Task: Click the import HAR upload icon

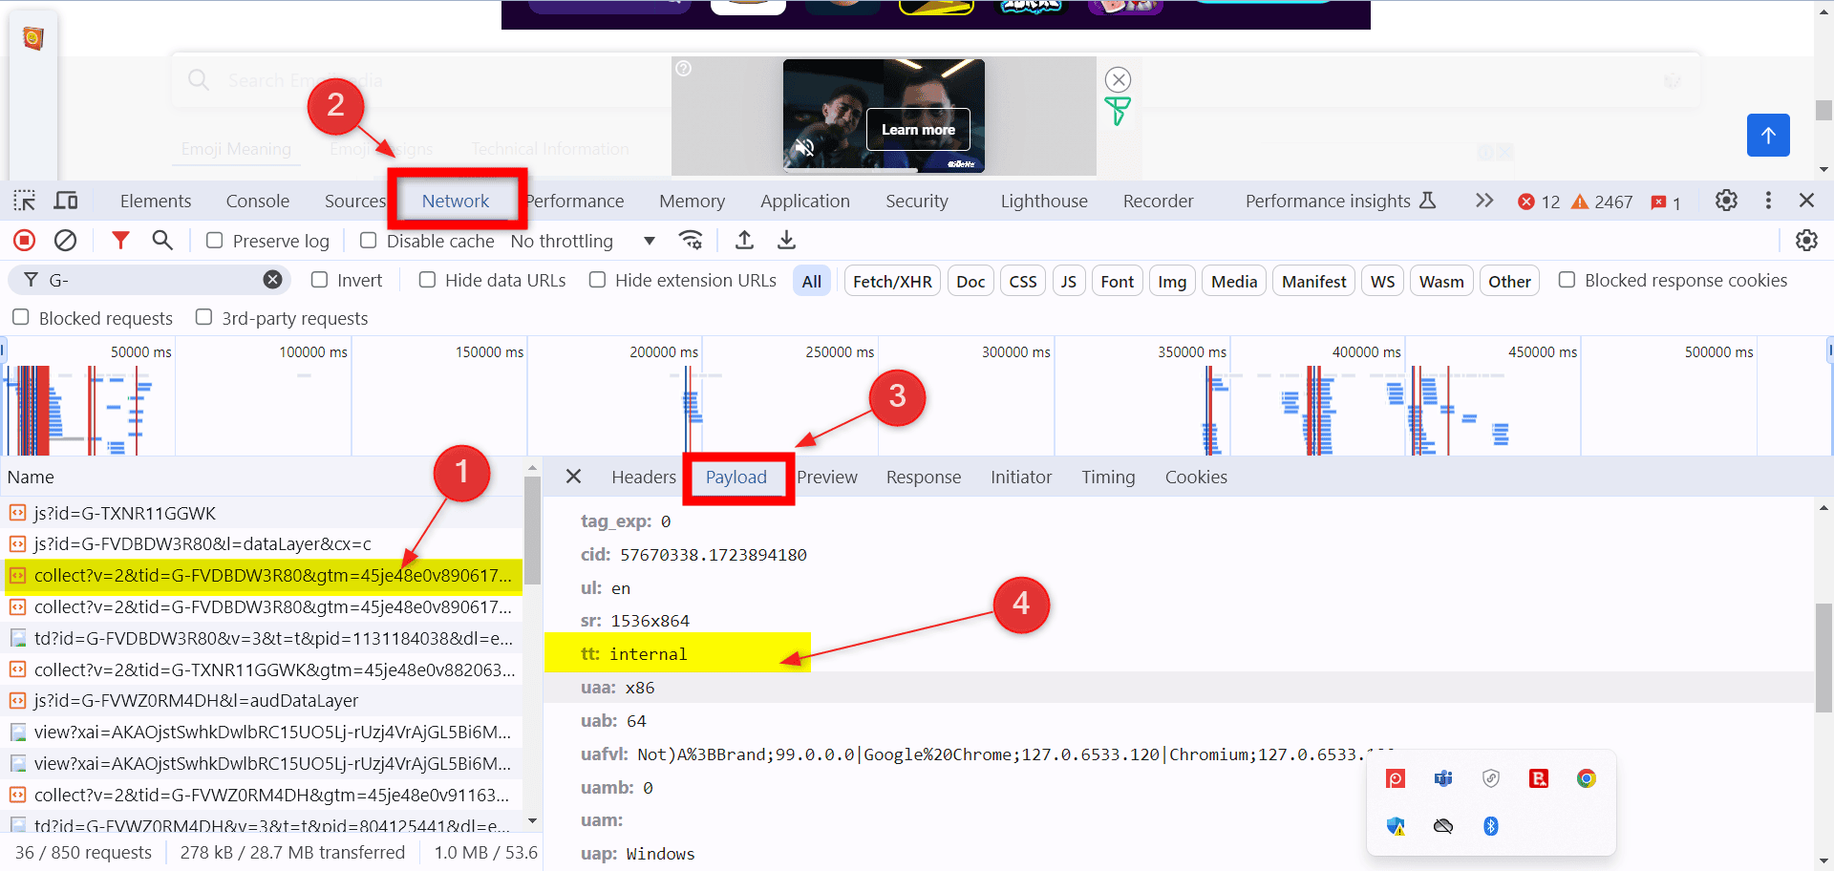Action: [744, 241]
